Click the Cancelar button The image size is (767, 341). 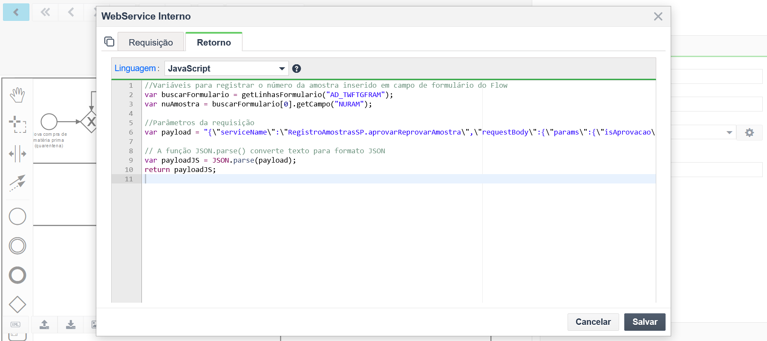[593, 322]
